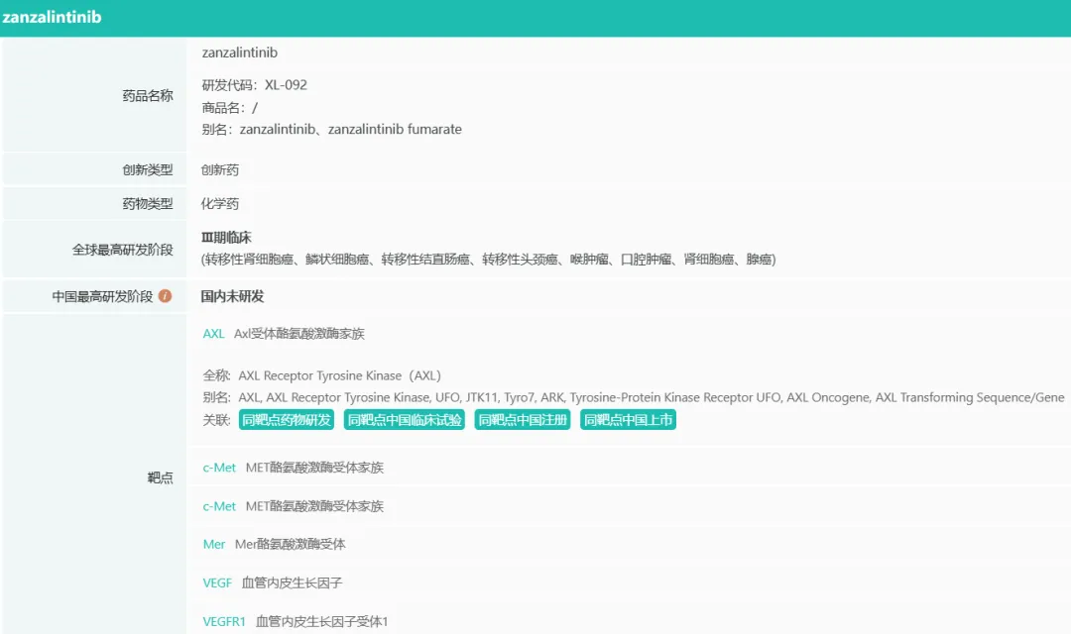Click the info icon beside 中国最高研发阶段
Screen dimensions: 1071x634
pos(166,296)
